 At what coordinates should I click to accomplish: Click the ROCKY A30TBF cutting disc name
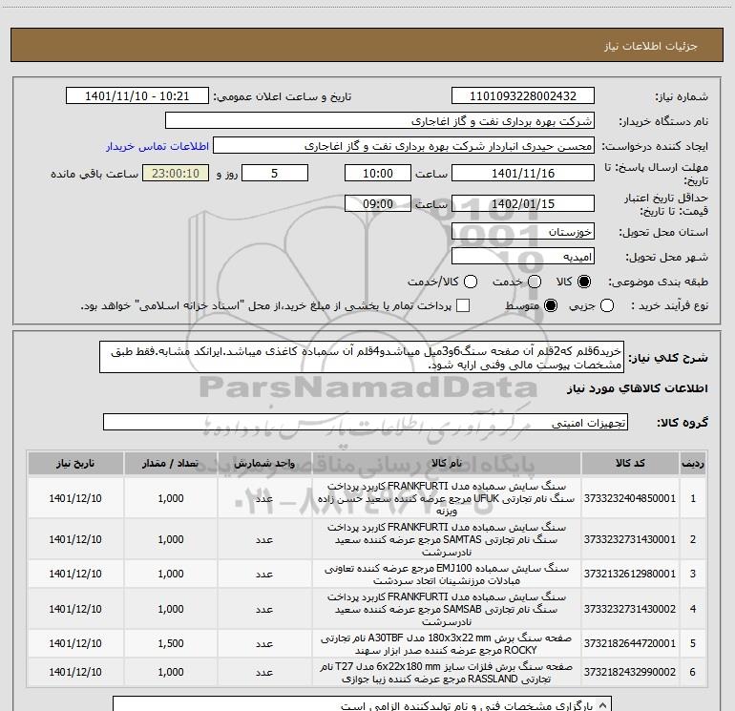tap(447, 644)
